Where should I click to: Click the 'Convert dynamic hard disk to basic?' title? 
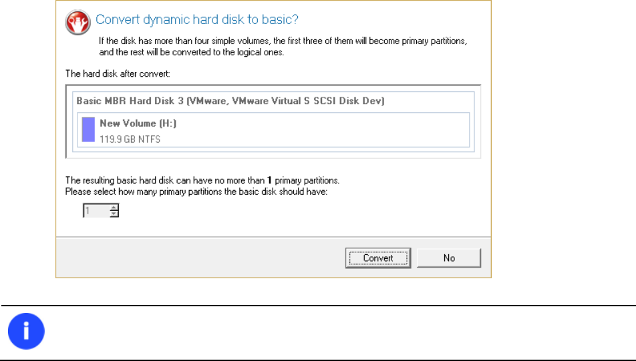[197, 20]
